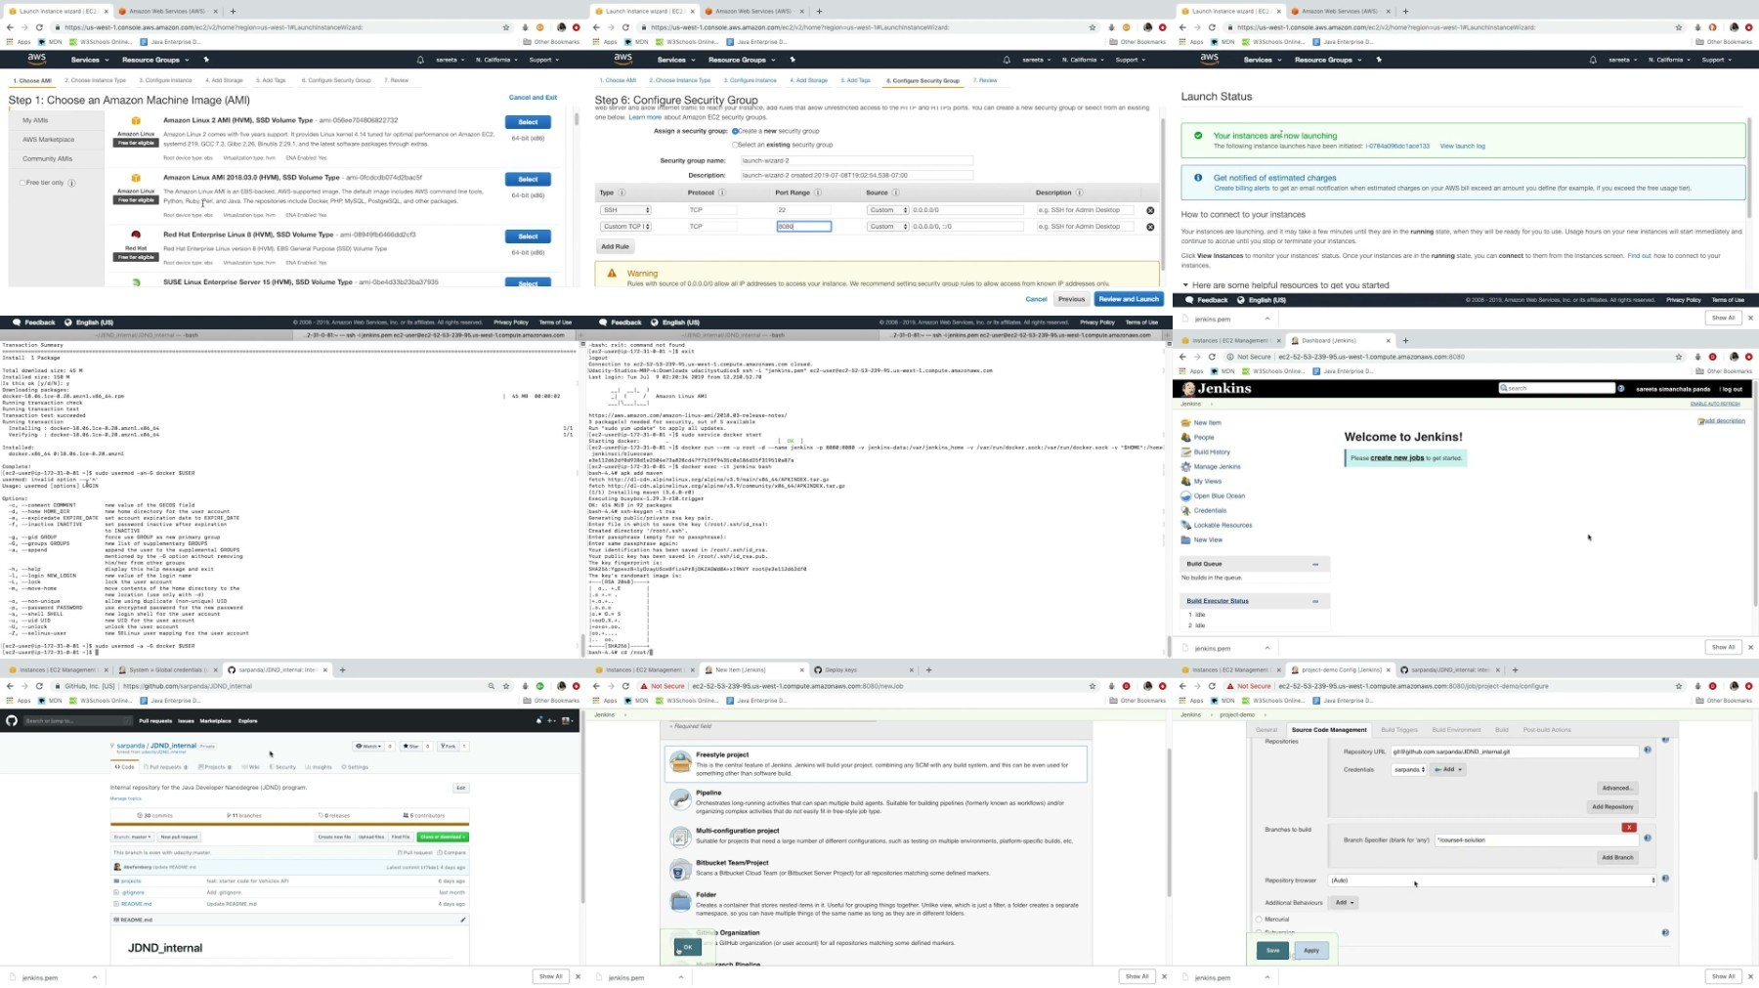Expand Additional Behaviours Add dropdown

[1345, 903]
